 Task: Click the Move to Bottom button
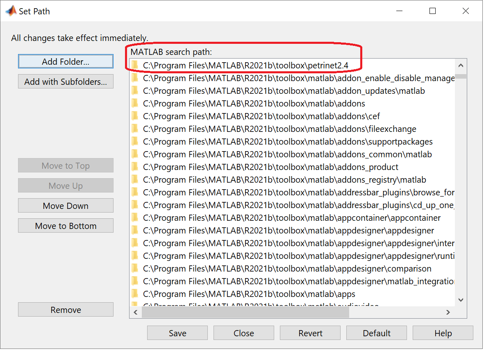coord(66,226)
